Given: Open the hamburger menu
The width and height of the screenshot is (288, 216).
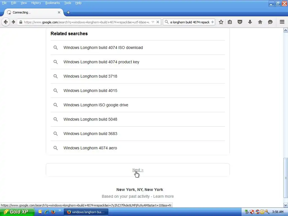Looking at the screenshot, I should pyautogui.click(x=282, y=22).
